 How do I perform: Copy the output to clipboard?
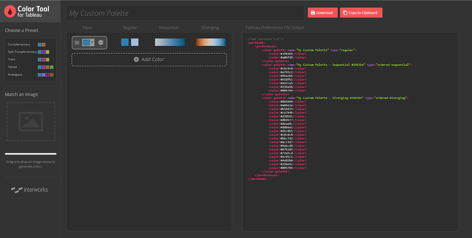(x=361, y=13)
